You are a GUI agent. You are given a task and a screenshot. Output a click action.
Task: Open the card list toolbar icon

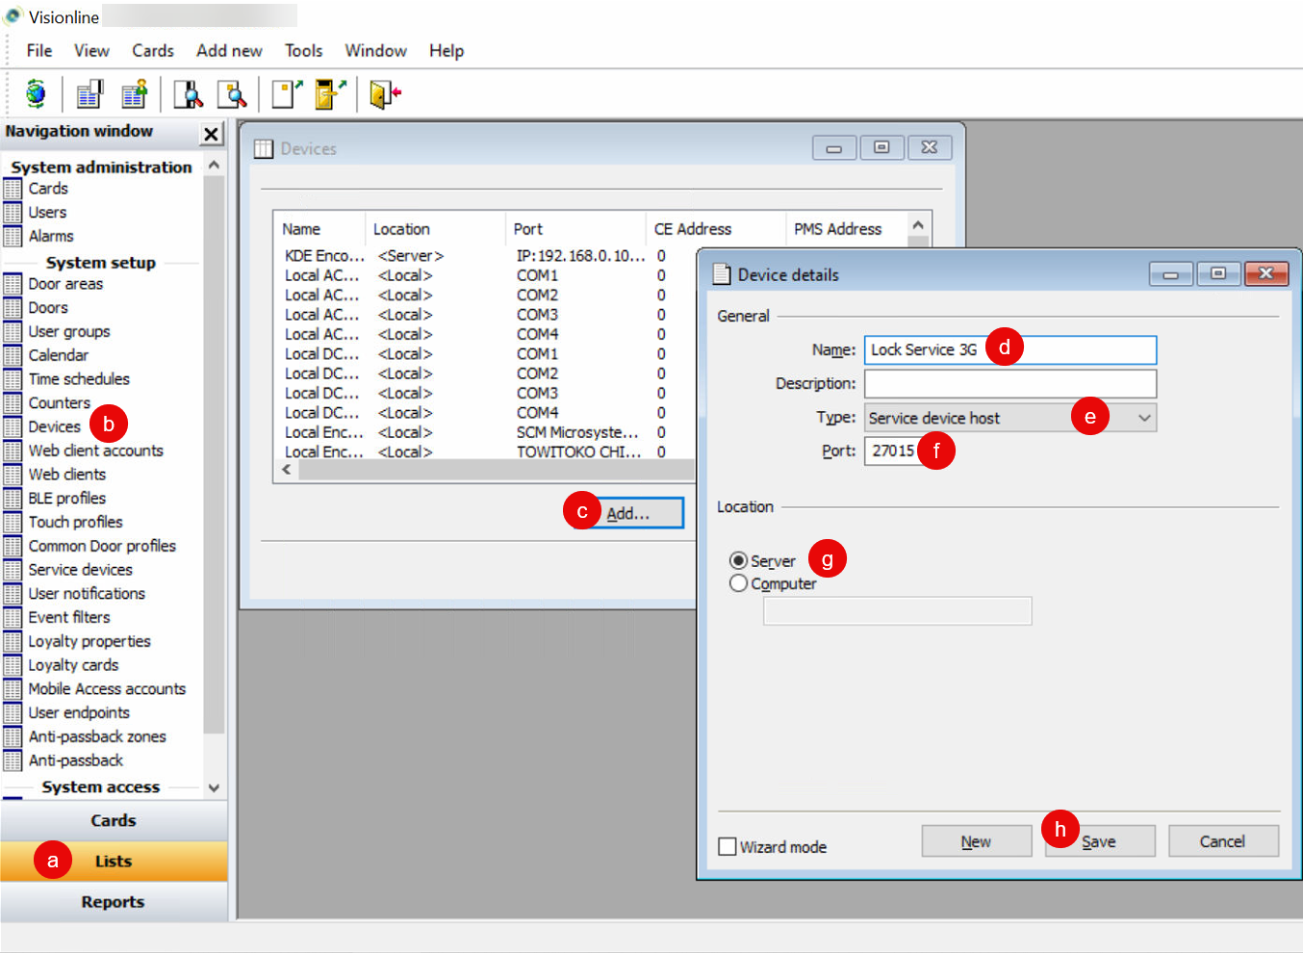coord(89,93)
